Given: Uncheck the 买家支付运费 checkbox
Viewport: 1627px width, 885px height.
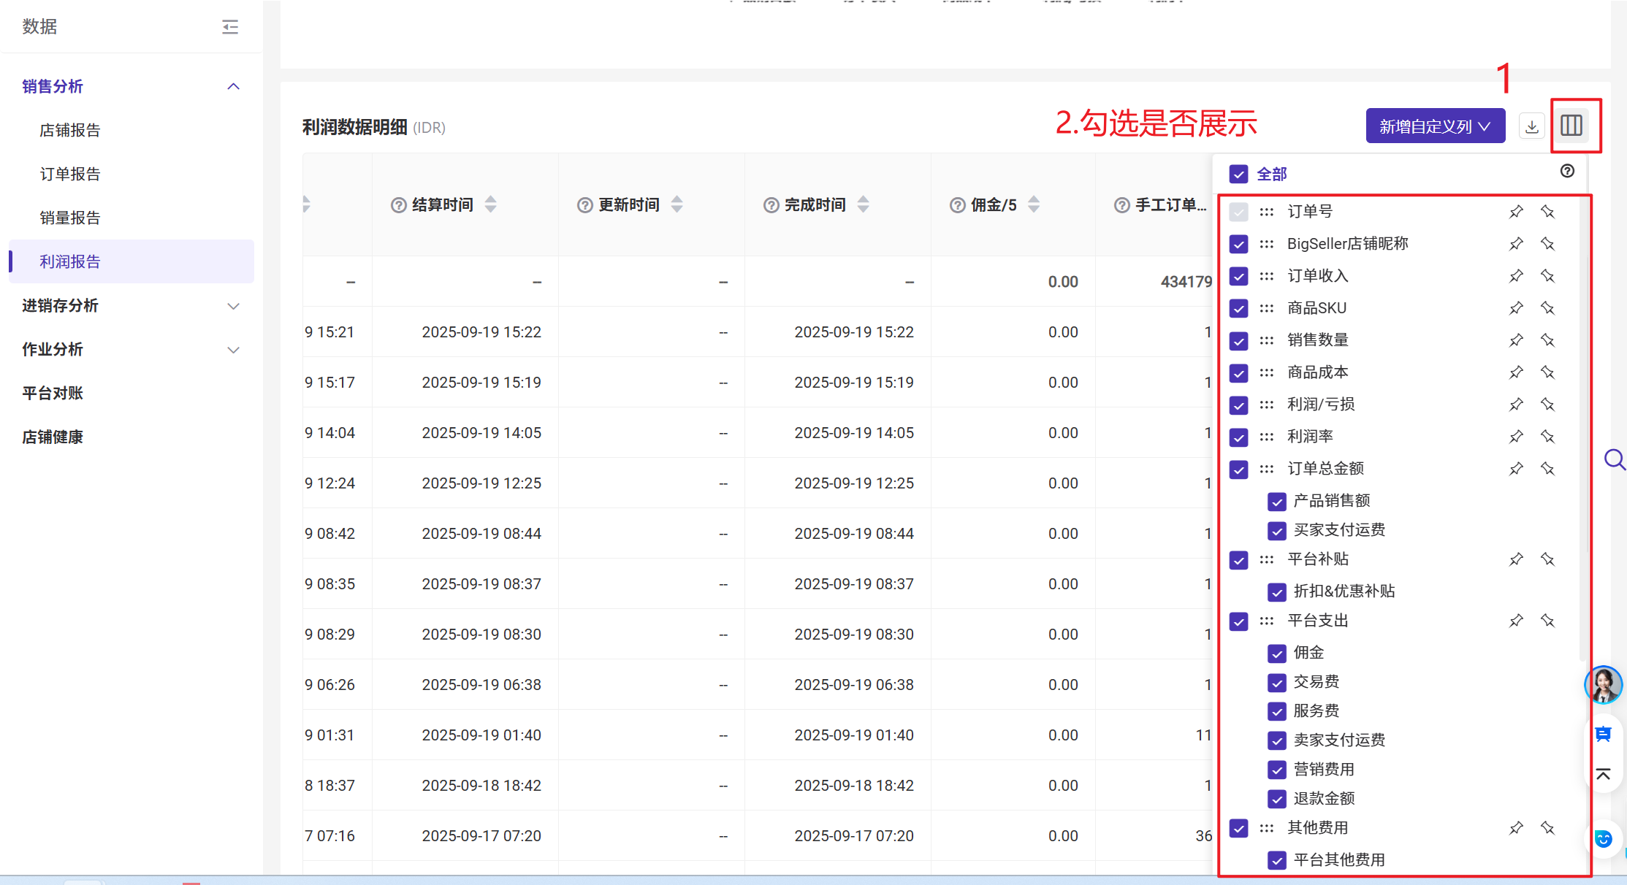Looking at the screenshot, I should click(x=1277, y=530).
